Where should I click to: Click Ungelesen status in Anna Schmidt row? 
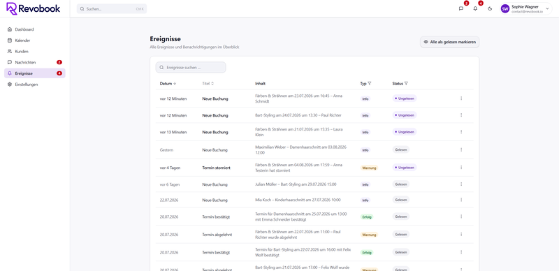click(405, 98)
